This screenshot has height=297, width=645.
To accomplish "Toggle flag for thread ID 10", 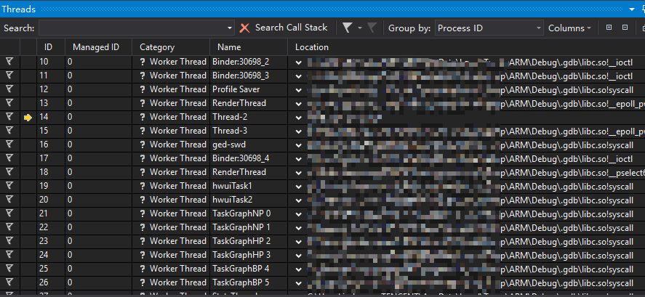I will point(9,62).
